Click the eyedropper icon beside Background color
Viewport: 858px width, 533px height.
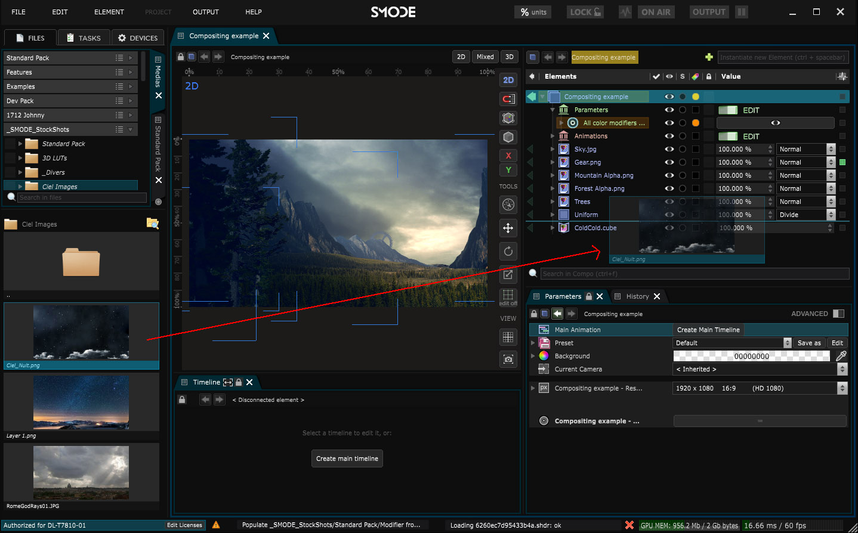[x=841, y=356]
